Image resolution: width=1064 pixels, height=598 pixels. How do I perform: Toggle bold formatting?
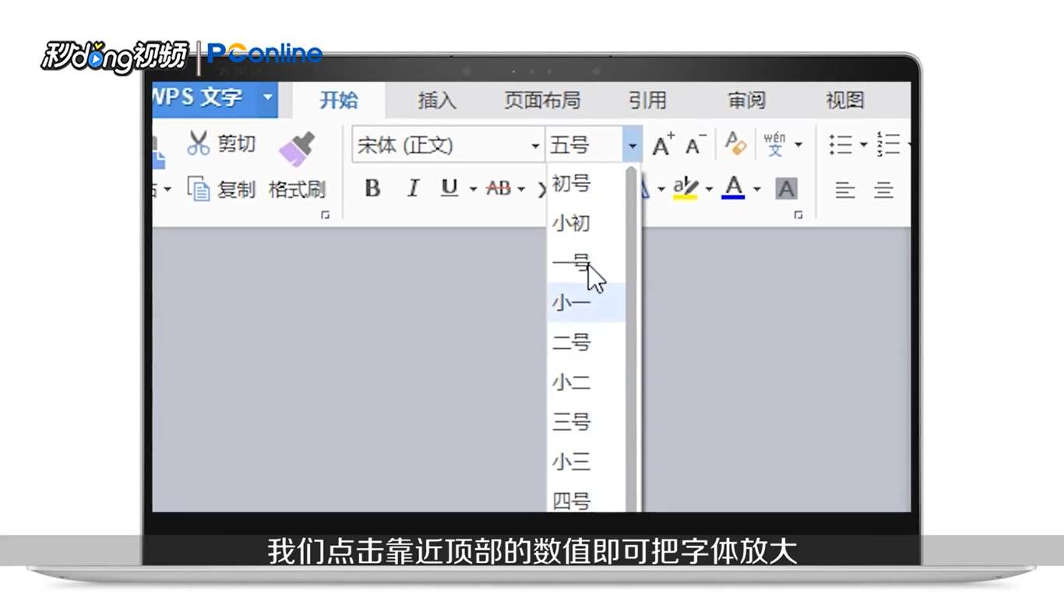(x=372, y=188)
